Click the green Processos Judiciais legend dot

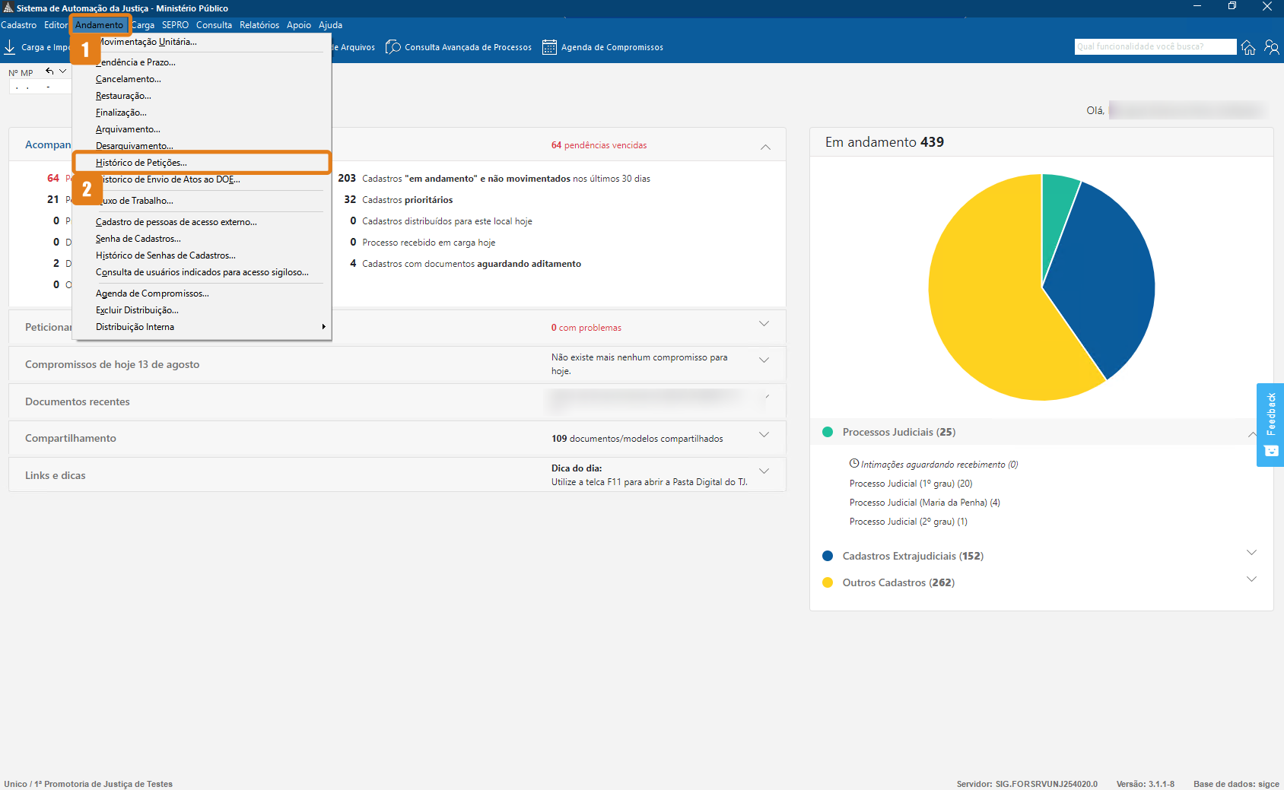[828, 432]
